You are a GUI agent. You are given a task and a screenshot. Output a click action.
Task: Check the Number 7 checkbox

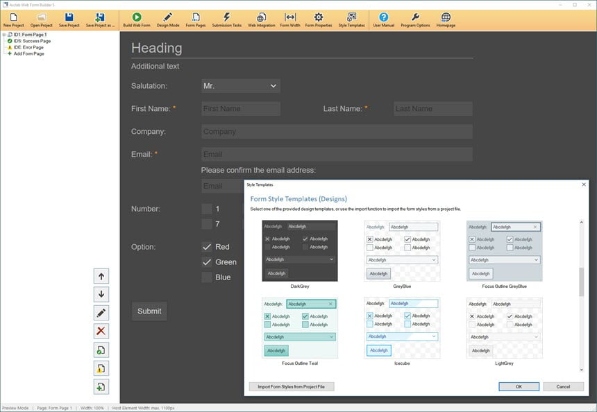[207, 224]
